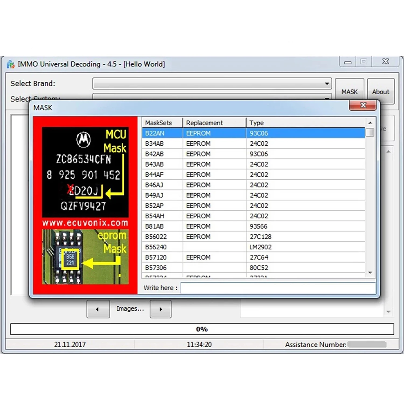Select the B34AB mask row
The image size is (404, 404).
253,144
